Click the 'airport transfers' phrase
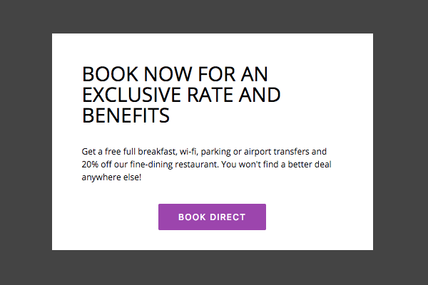 pos(277,152)
